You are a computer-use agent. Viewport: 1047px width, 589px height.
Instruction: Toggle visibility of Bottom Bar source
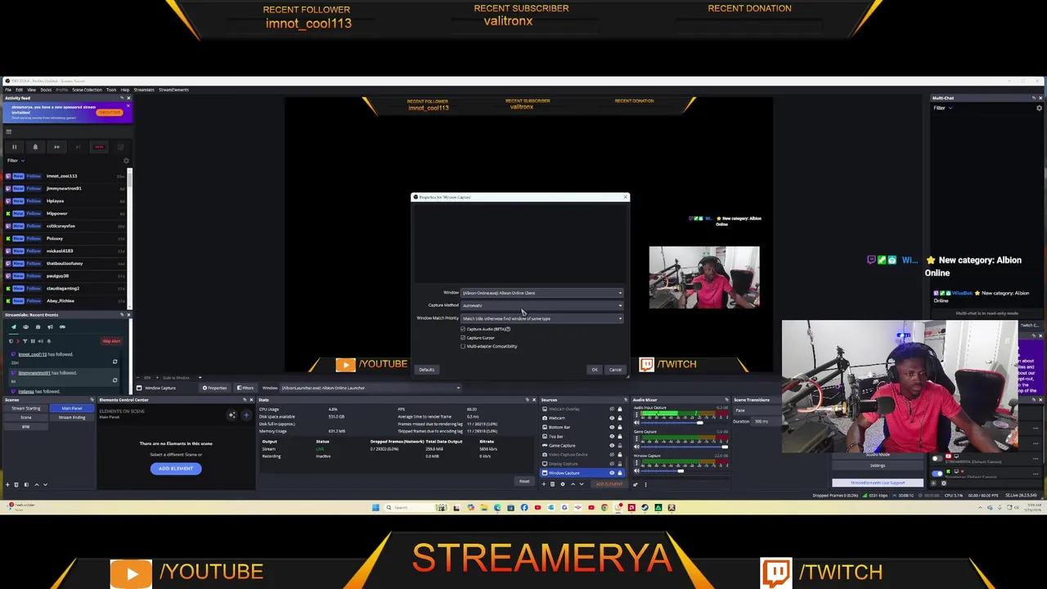click(x=612, y=427)
